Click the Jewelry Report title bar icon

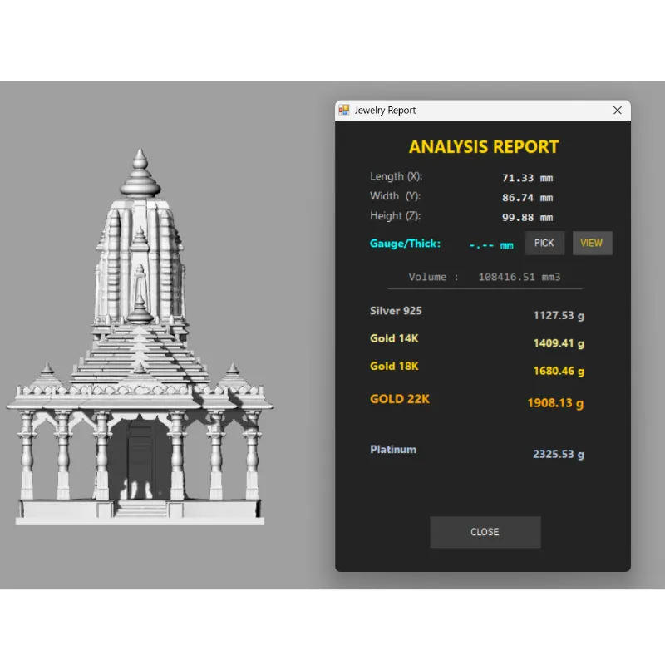[344, 110]
